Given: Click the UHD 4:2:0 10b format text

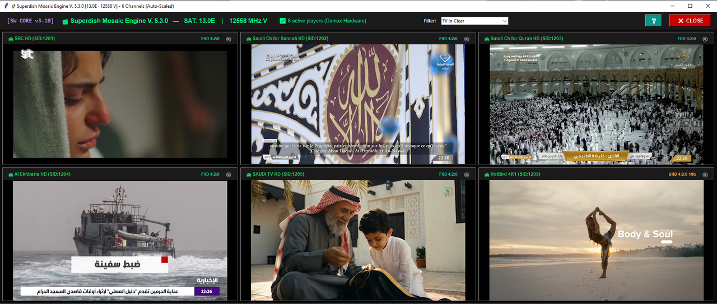Looking at the screenshot, I should coord(683,174).
